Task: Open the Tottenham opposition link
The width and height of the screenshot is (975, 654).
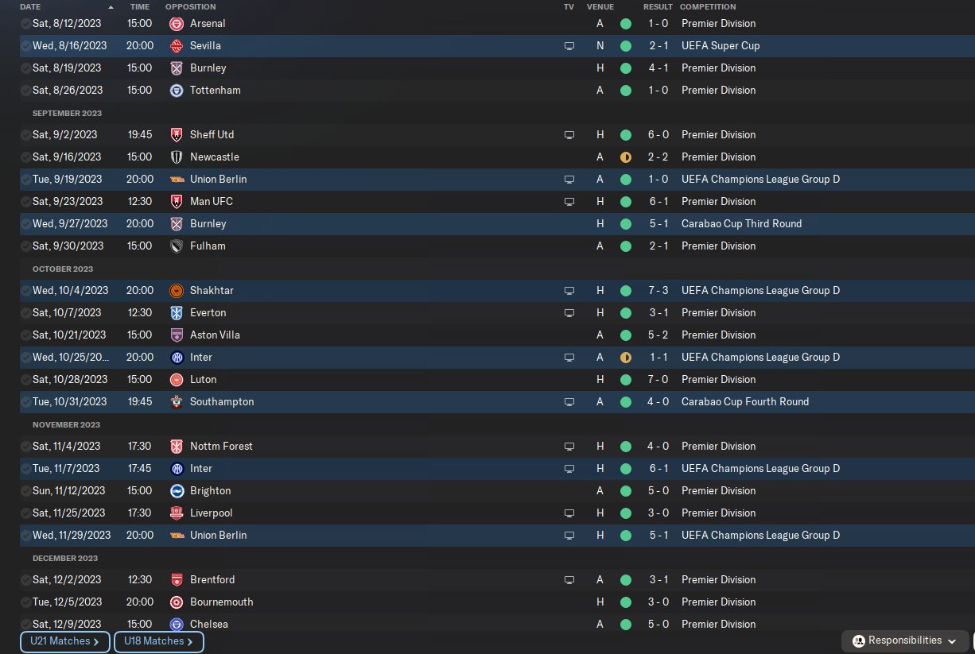Action: (x=215, y=91)
